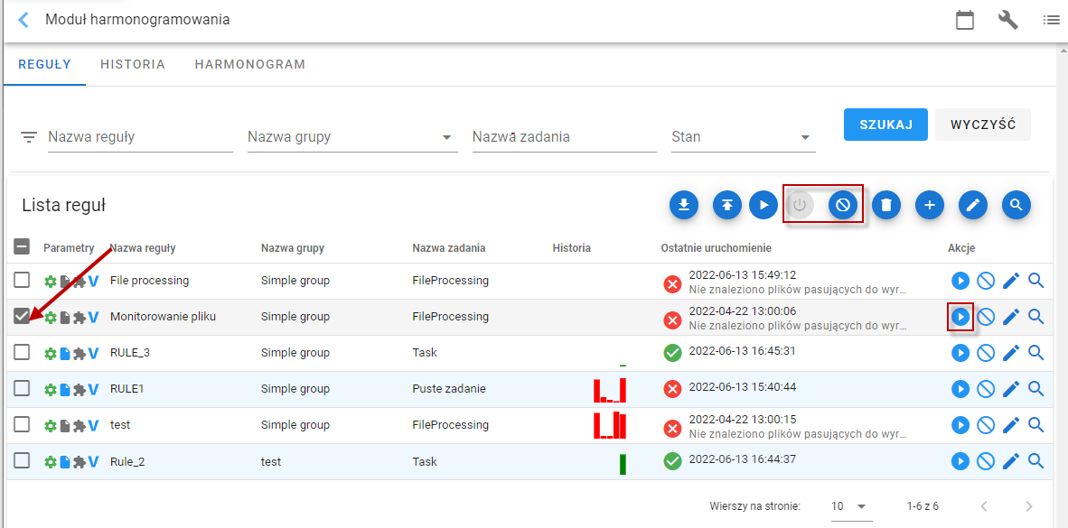
Task: Switch to the HISTORIA tab
Action: tap(133, 65)
